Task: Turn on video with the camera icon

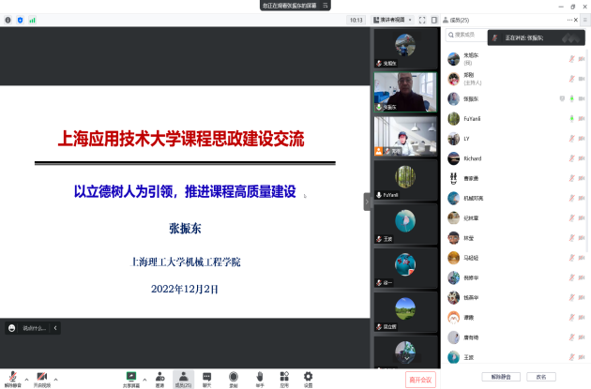Action: coord(42,379)
